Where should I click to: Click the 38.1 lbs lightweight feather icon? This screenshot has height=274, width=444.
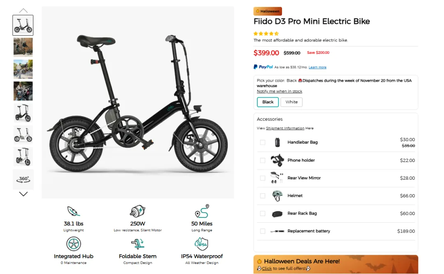coord(74,211)
